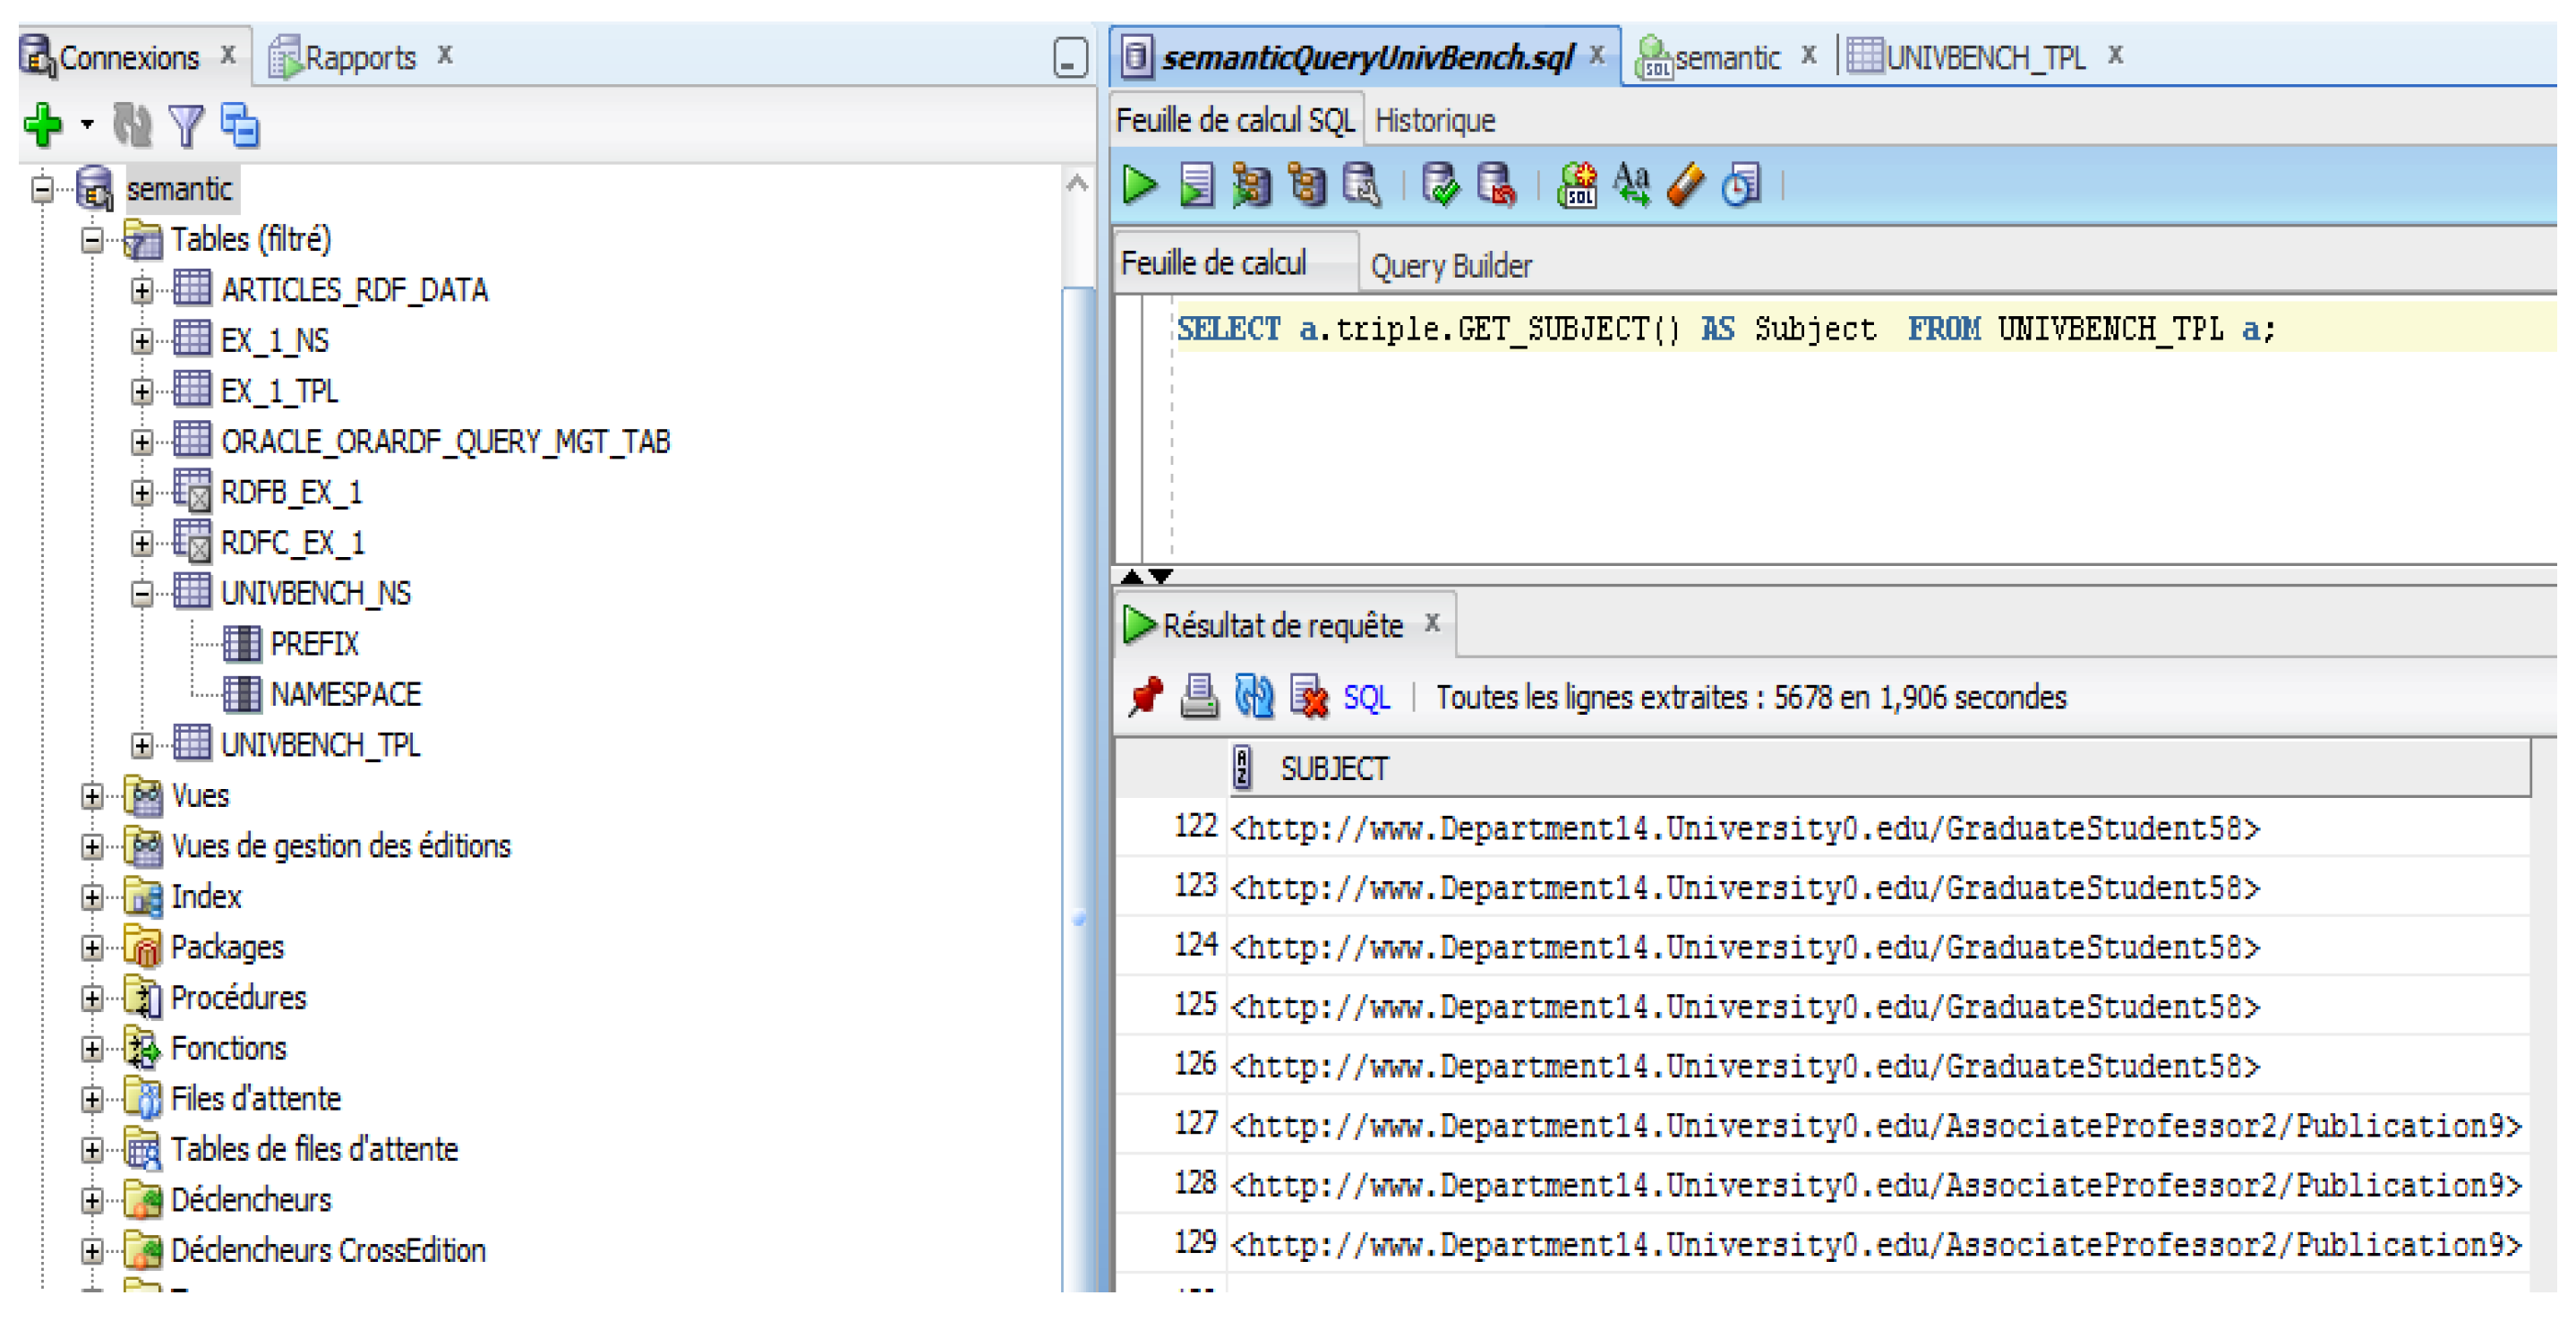Expand the Vues folder node
Image resolution: width=2576 pixels, height=1321 pixels.
(92, 797)
